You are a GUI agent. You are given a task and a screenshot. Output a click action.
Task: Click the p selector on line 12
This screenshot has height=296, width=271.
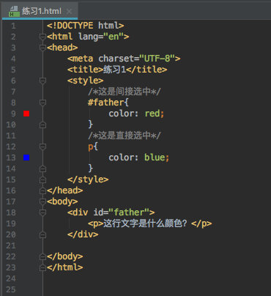91,147
